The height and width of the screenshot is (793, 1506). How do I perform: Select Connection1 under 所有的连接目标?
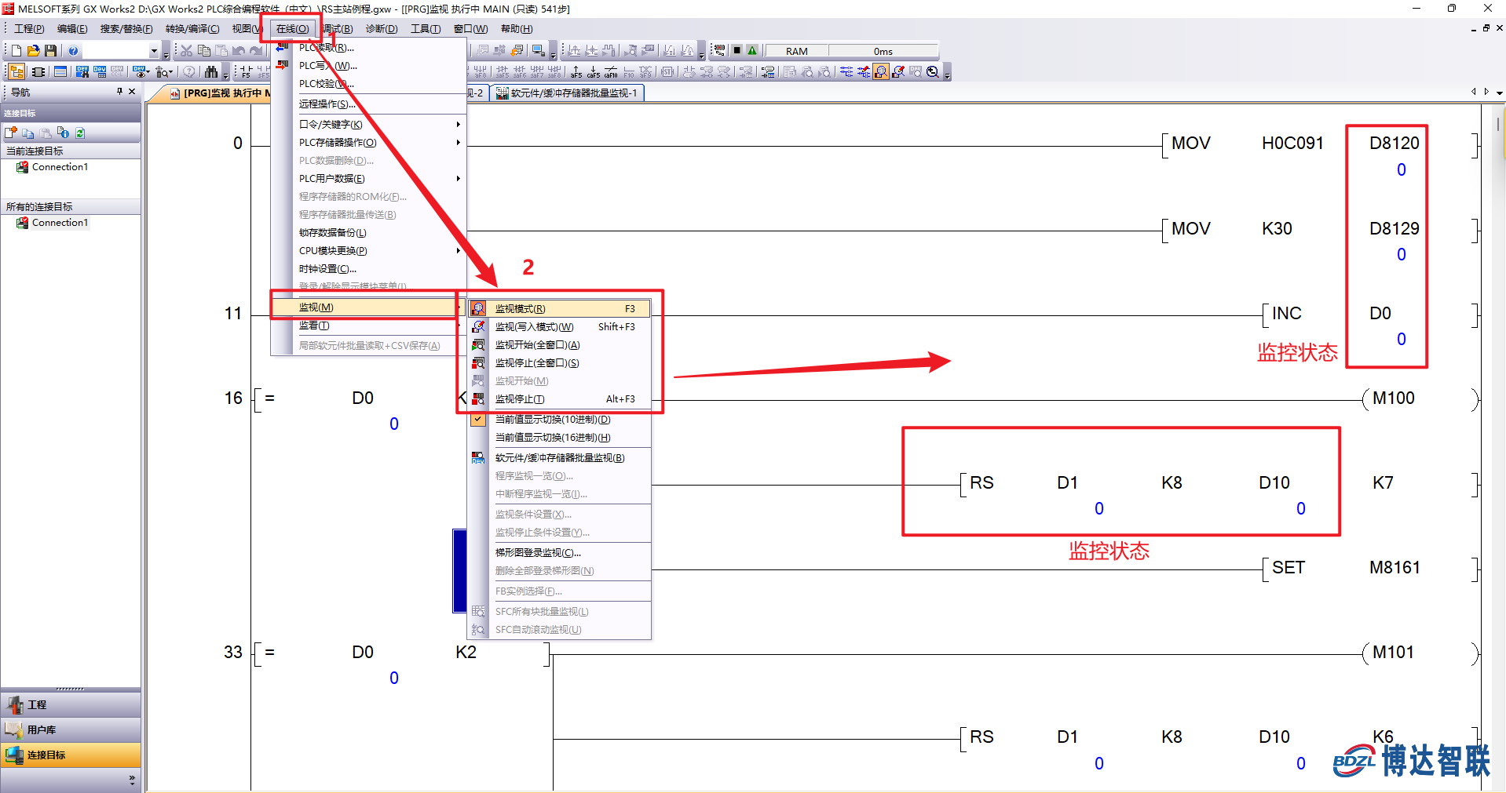tap(60, 223)
